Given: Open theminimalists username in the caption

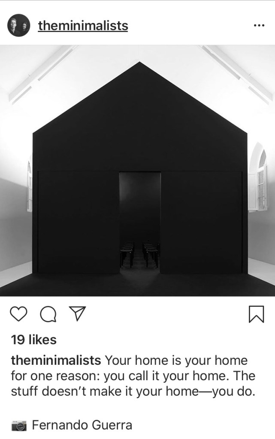Looking at the screenshot, I should click(x=56, y=360).
